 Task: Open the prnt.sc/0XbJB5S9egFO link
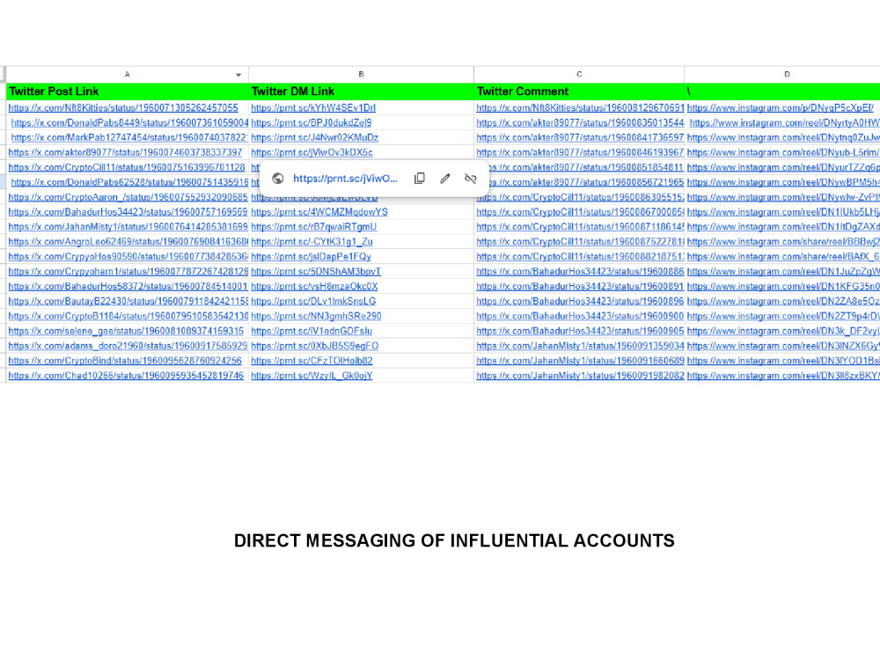(x=315, y=346)
